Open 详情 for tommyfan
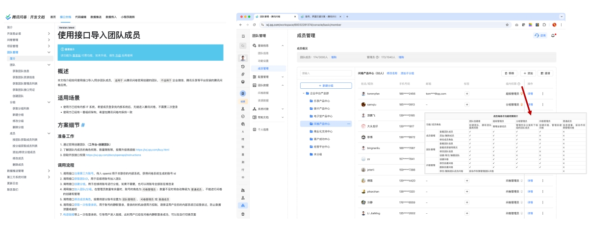 coord(530,93)
